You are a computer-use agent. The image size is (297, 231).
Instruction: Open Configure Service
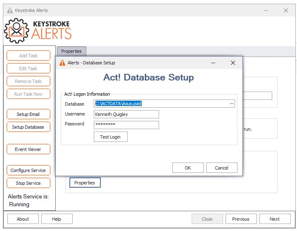(x=29, y=170)
